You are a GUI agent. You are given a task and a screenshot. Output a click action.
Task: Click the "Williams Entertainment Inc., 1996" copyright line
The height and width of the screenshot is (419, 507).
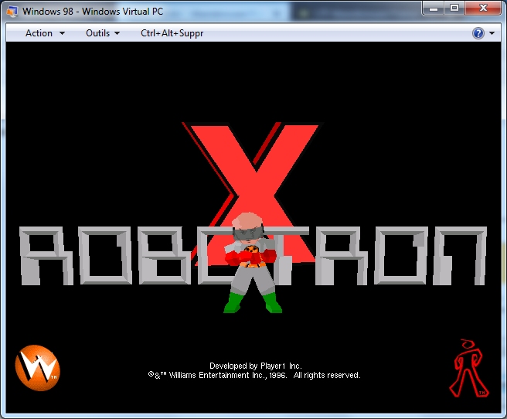coord(254,375)
